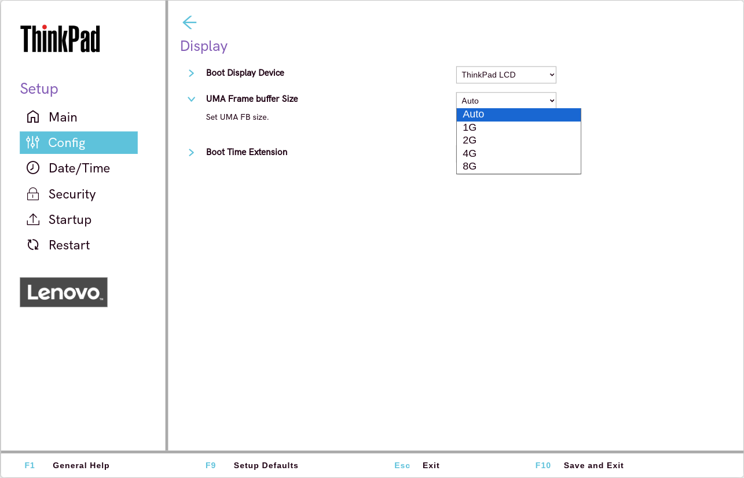This screenshot has width=744, height=478.
Task: Click the Setup sidebar heading
Action: (39, 89)
